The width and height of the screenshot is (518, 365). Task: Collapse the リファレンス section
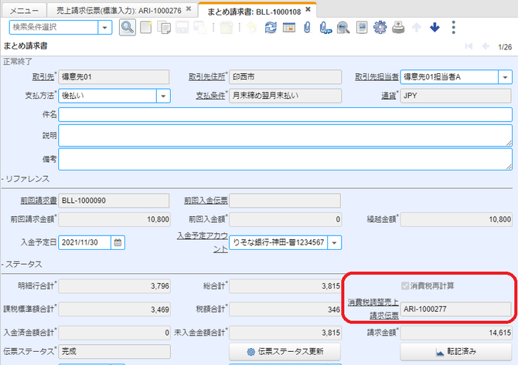tap(26, 179)
